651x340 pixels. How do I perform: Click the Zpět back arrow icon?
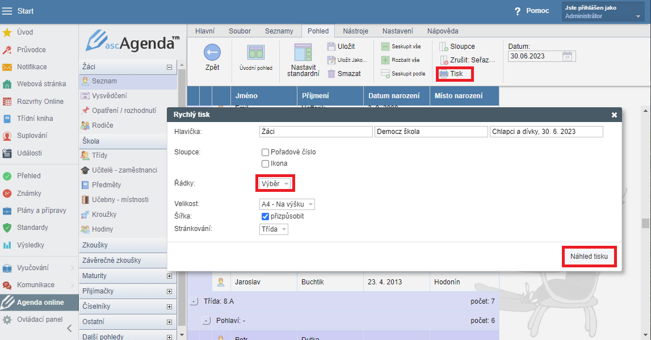click(212, 52)
